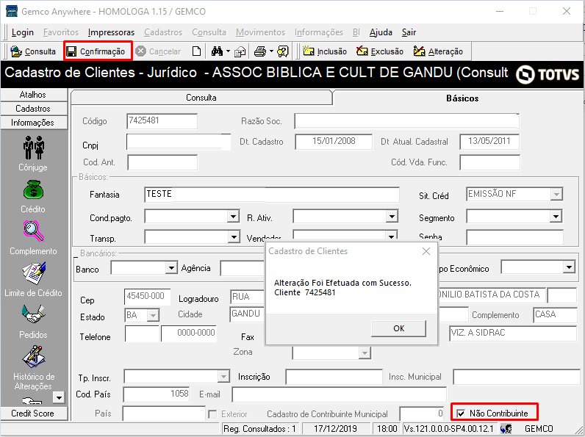Expand the Sit. Créd dropdown
Image resolution: width=585 pixels, height=437 pixels.
pos(556,195)
